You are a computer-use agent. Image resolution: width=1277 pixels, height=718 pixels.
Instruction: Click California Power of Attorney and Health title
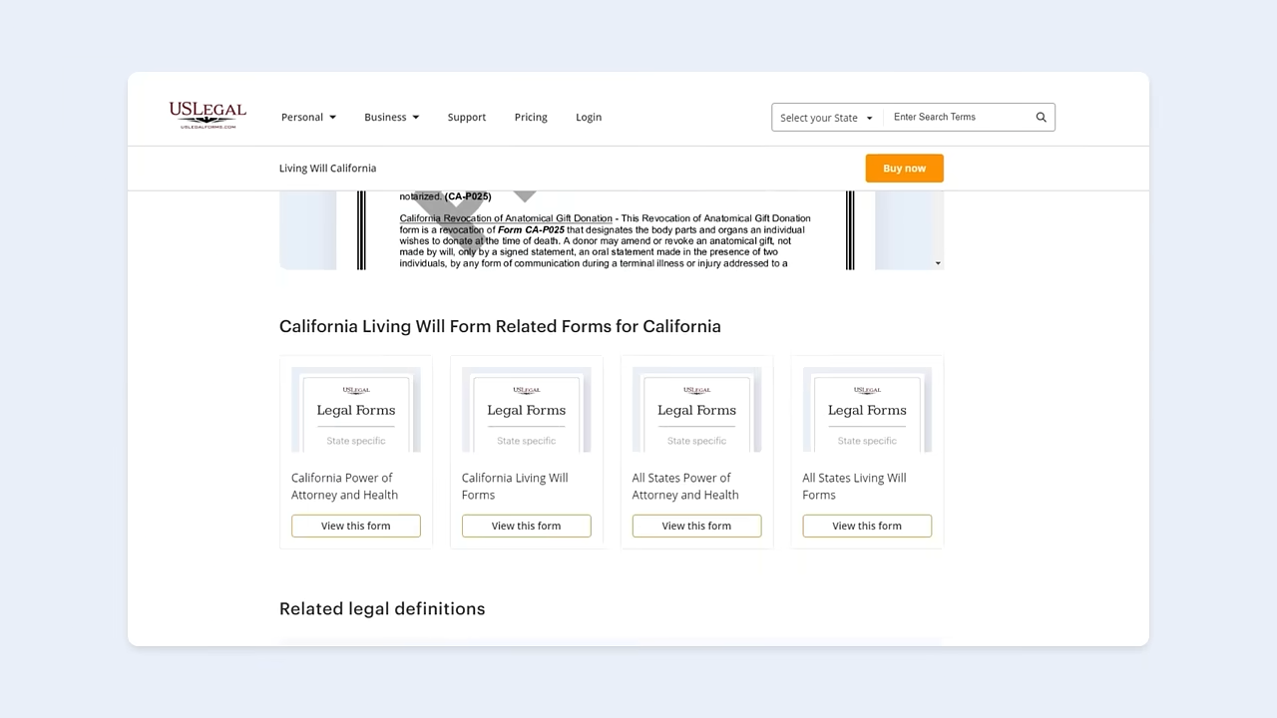tap(345, 487)
